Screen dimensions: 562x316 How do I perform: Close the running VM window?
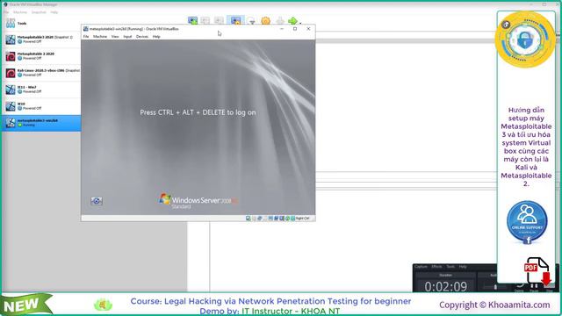coord(308,29)
